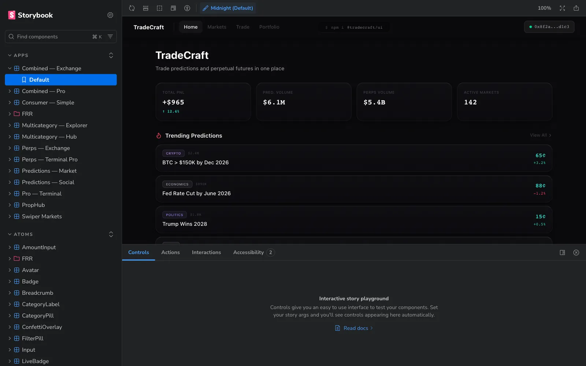
Task: Select the Default story
Action: click(x=61, y=80)
